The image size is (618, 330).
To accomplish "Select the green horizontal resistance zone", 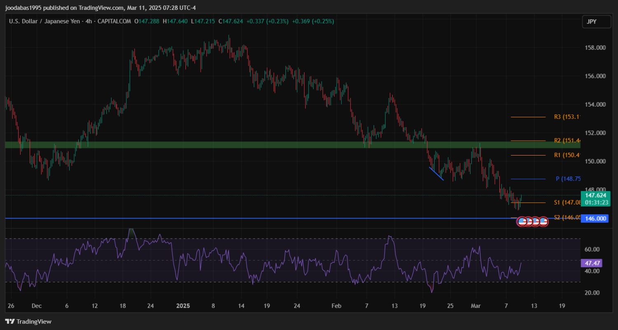I will [x=247, y=145].
